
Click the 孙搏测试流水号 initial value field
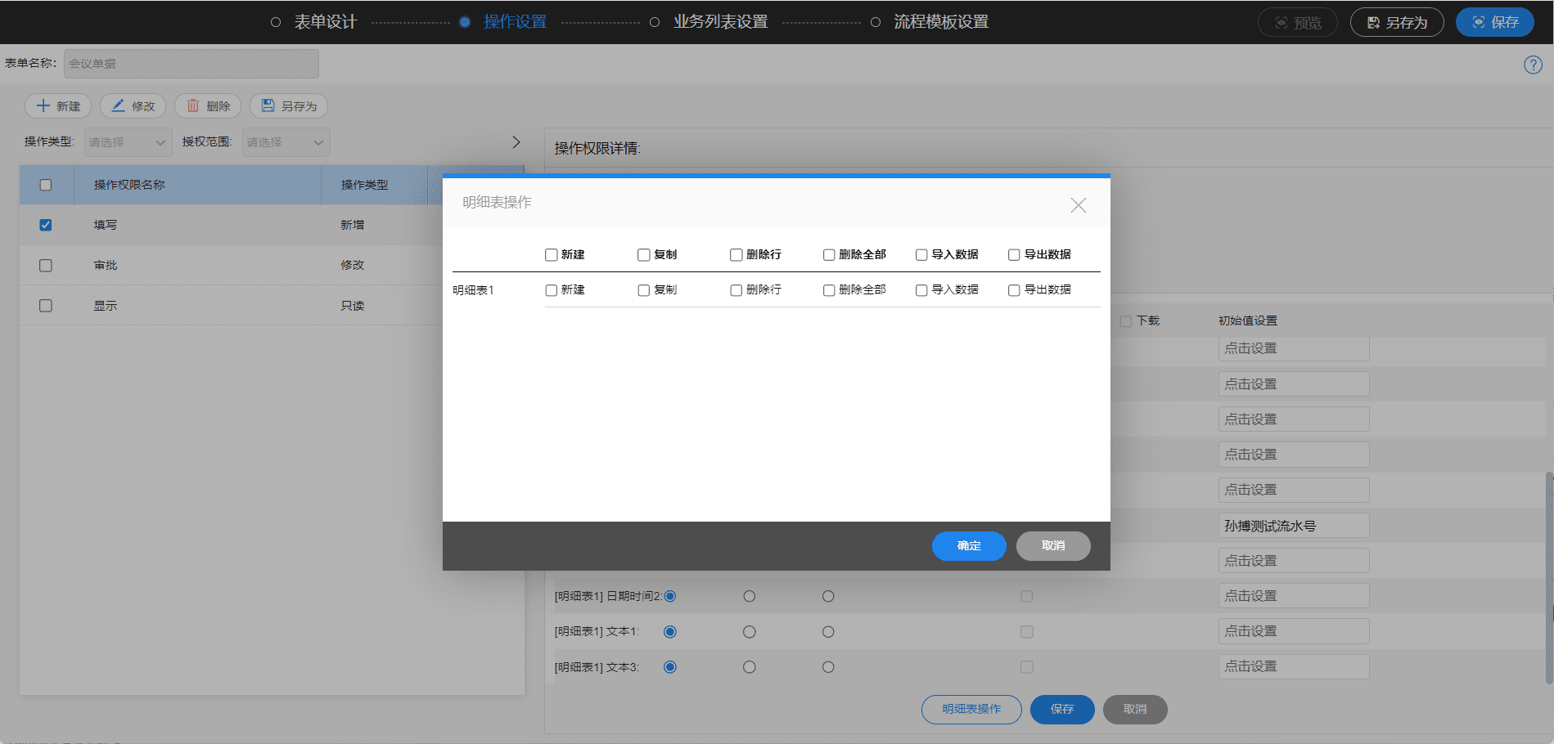pos(1294,526)
